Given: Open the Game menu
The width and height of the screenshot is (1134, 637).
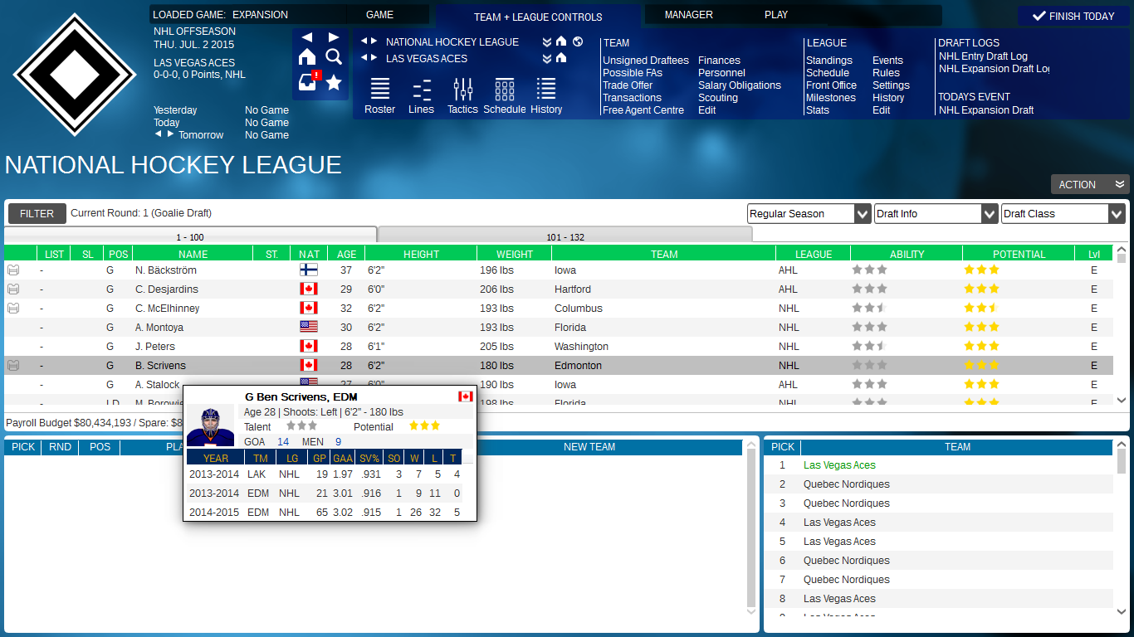Looking at the screenshot, I should [x=380, y=14].
